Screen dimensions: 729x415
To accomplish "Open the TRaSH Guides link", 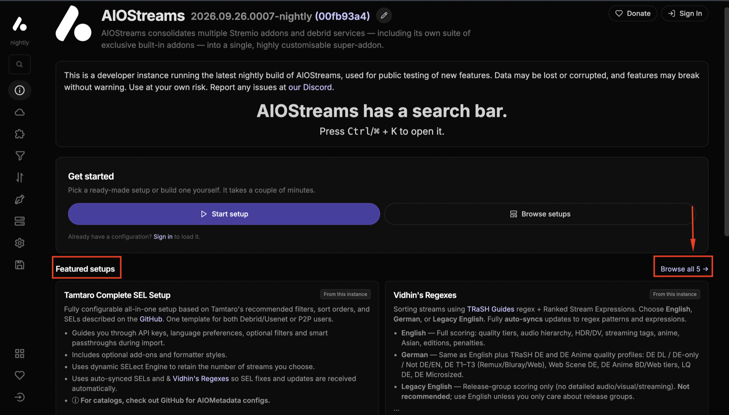I will tap(490, 309).
